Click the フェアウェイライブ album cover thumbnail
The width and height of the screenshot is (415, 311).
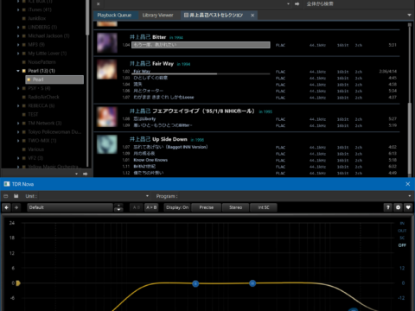(x=107, y=117)
